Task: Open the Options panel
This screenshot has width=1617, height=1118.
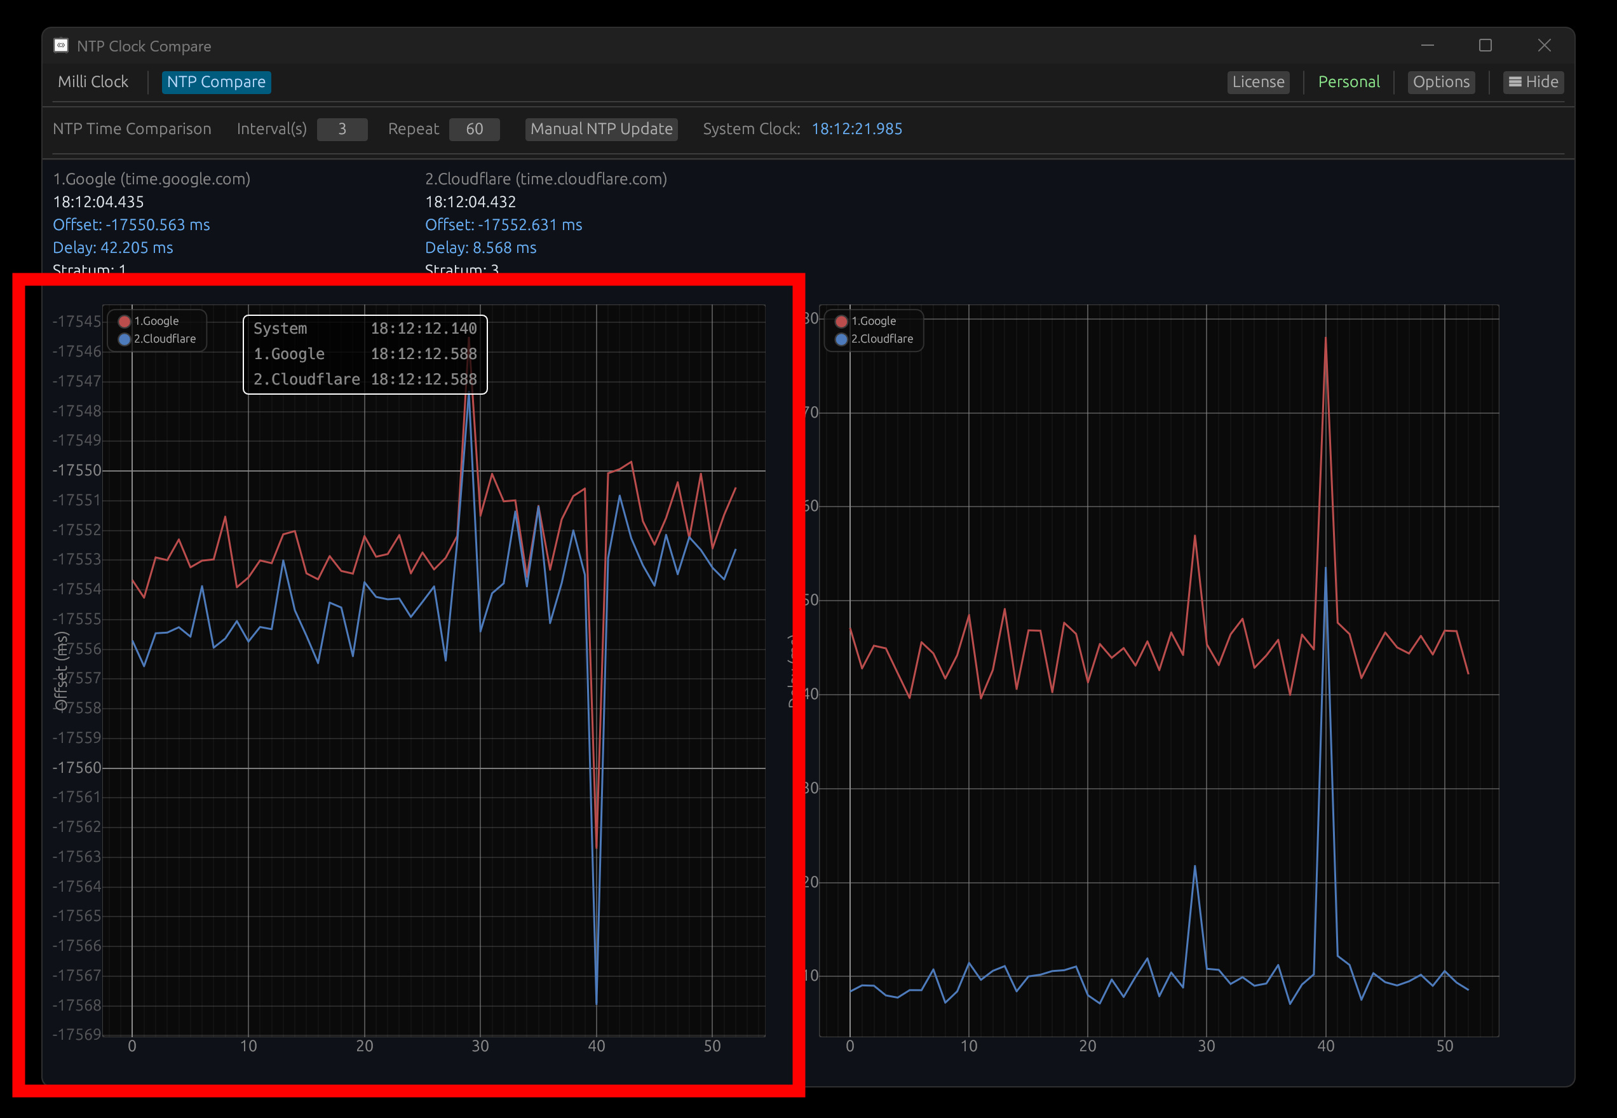Action: pyautogui.click(x=1440, y=82)
